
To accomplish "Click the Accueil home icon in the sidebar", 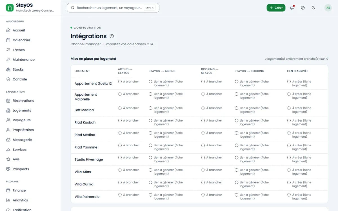I will [8, 30].
